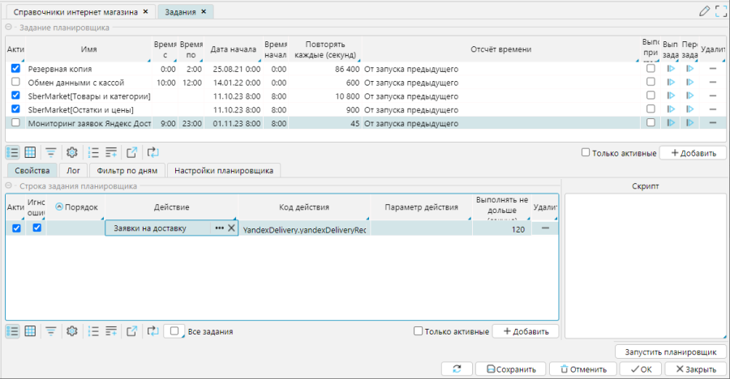730x379 pixels.
Task: Switch upper task list to grid view
Action: coord(30,152)
